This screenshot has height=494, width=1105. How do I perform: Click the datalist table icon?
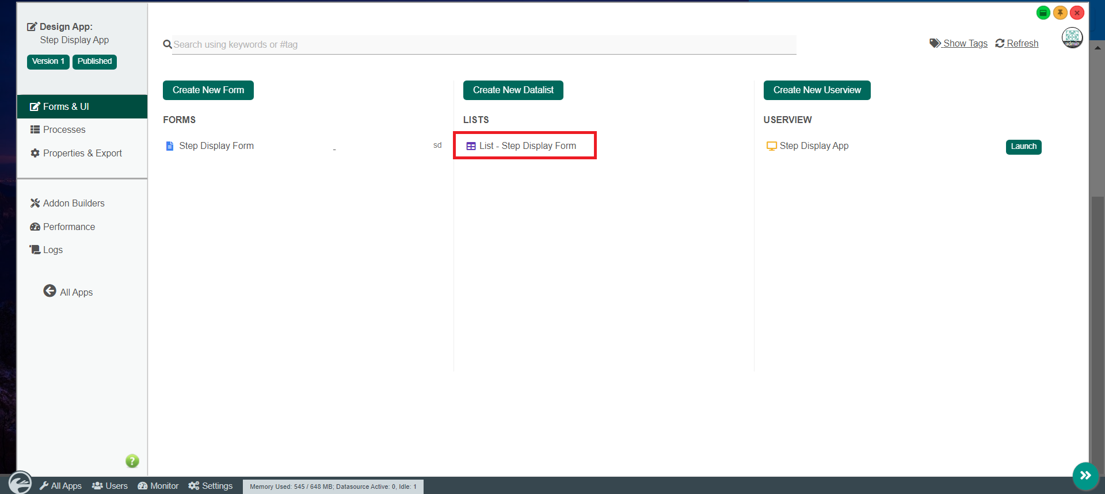471,146
